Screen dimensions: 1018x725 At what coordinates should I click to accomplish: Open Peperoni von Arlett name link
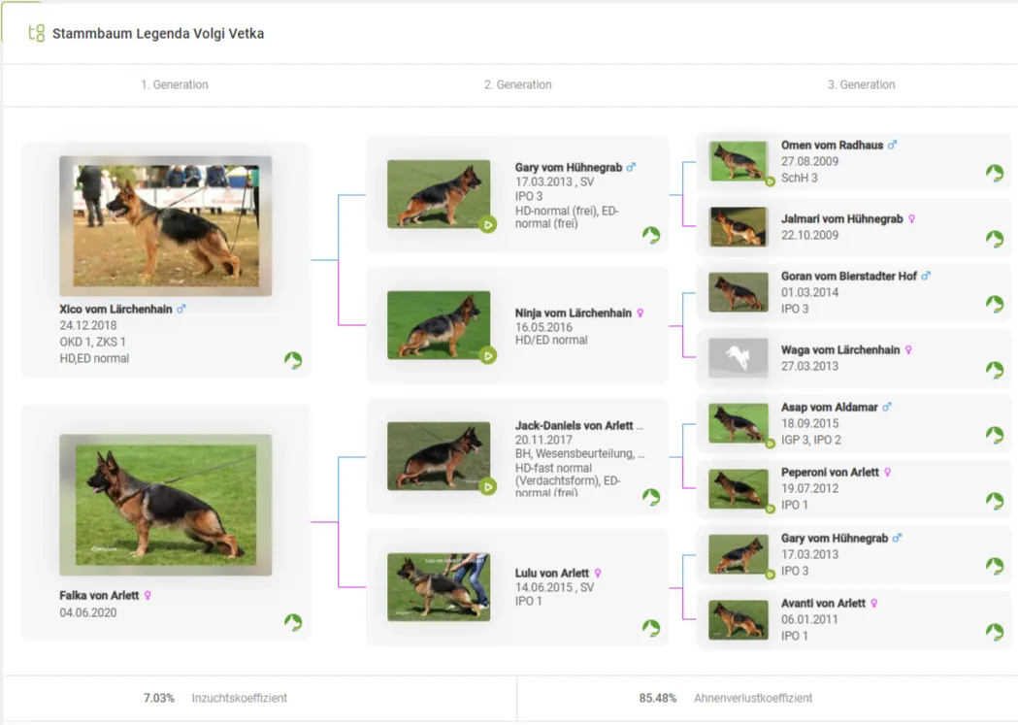[x=830, y=473]
